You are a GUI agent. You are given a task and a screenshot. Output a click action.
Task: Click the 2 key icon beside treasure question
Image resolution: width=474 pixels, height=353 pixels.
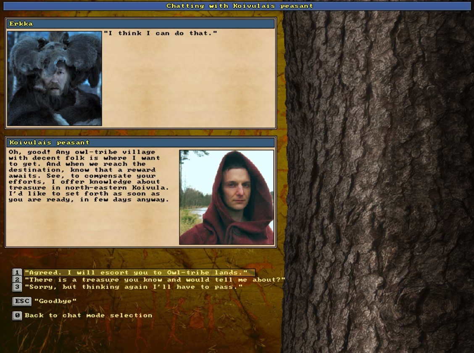(x=17, y=280)
